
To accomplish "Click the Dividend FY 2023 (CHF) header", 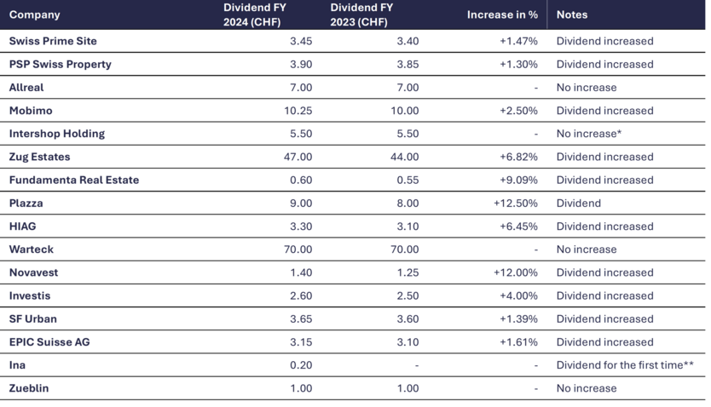I will [361, 14].
